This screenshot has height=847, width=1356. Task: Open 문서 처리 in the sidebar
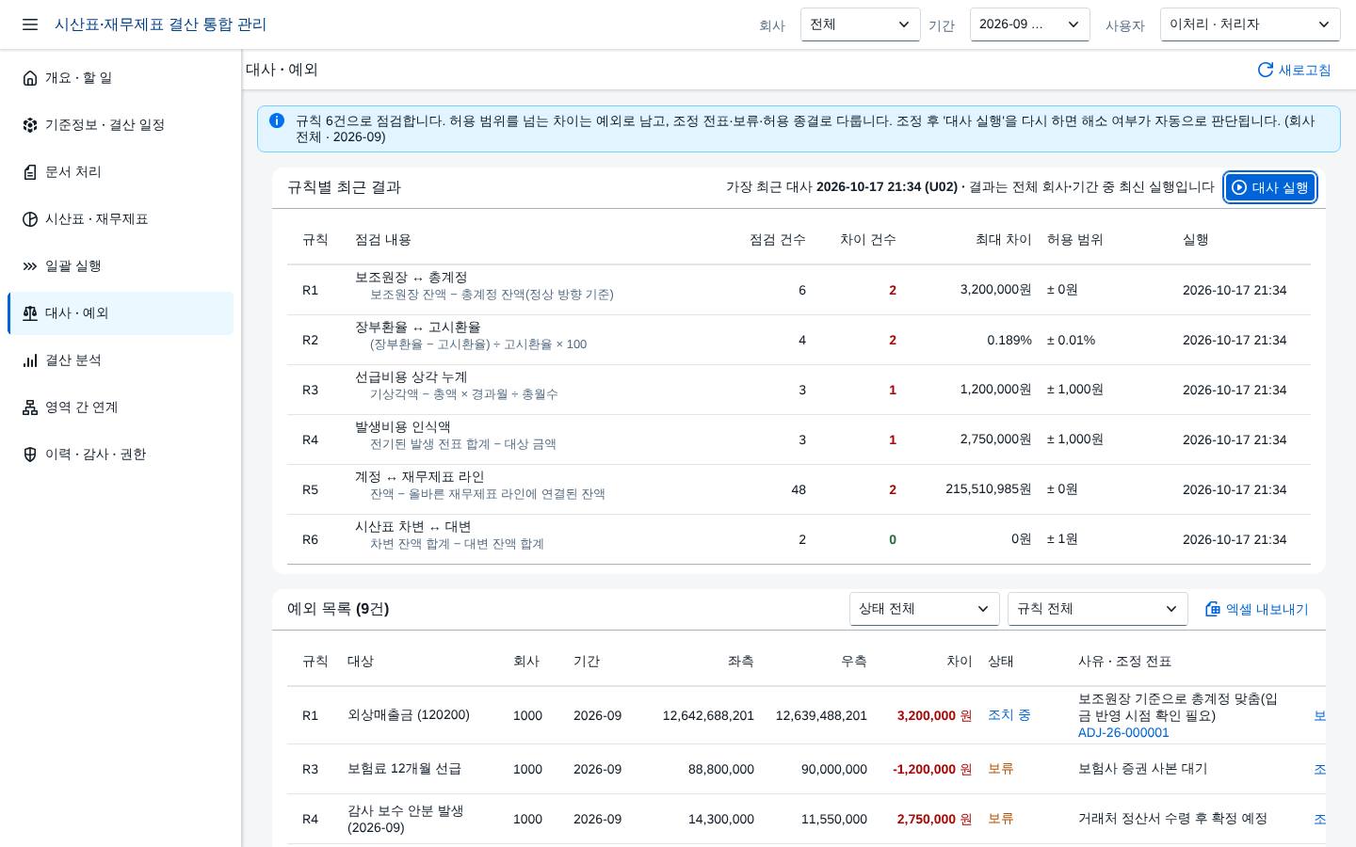pyautogui.click(x=121, y=172)
